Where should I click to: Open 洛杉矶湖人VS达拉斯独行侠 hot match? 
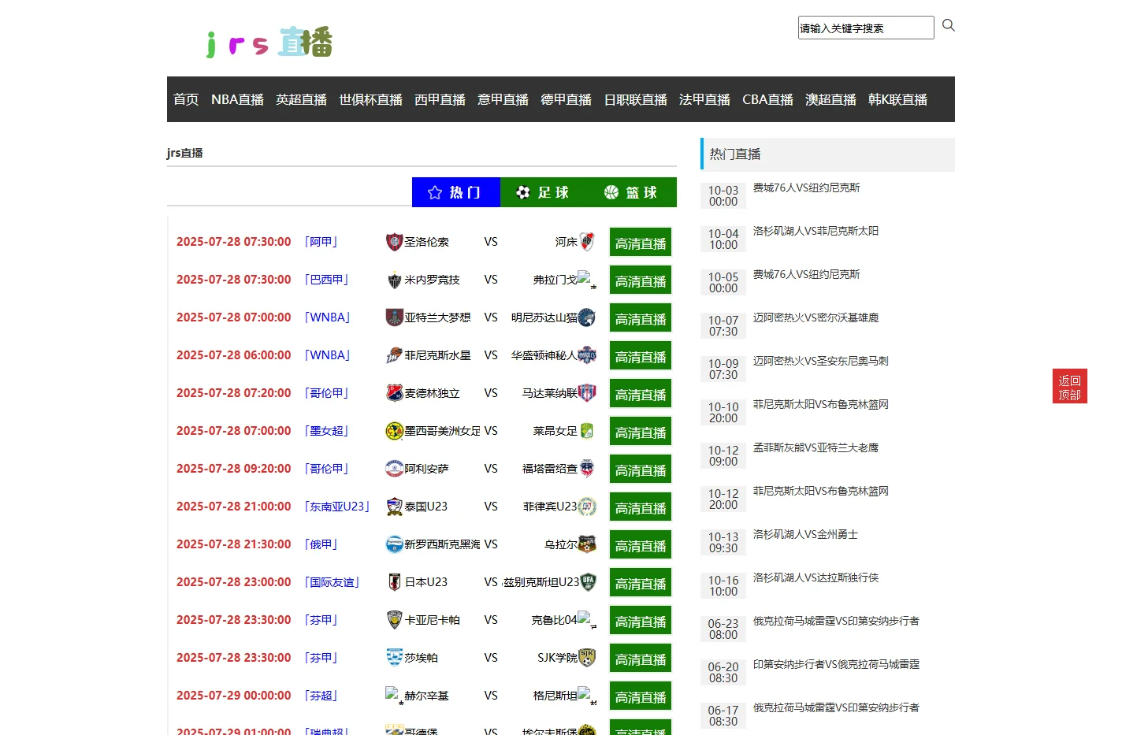(x=815, y=577)
